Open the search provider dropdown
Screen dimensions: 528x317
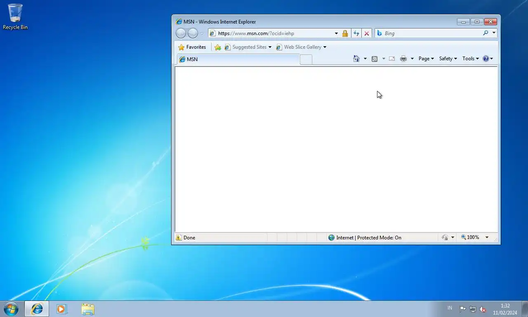(494, 33)
